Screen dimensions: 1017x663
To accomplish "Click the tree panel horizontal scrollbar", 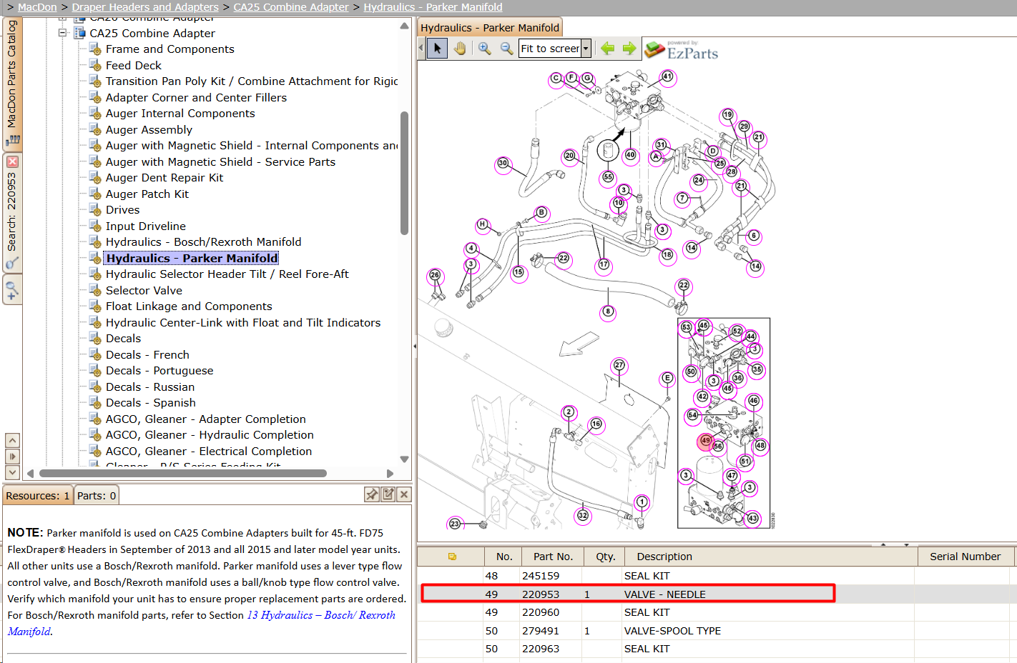I will (183, 473).
